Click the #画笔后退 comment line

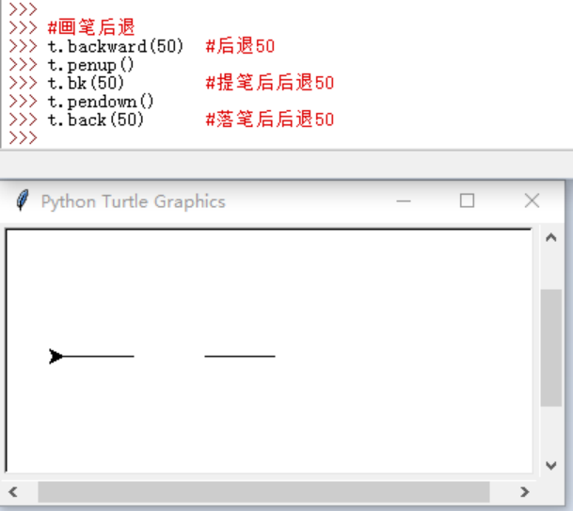coord(91,27)
